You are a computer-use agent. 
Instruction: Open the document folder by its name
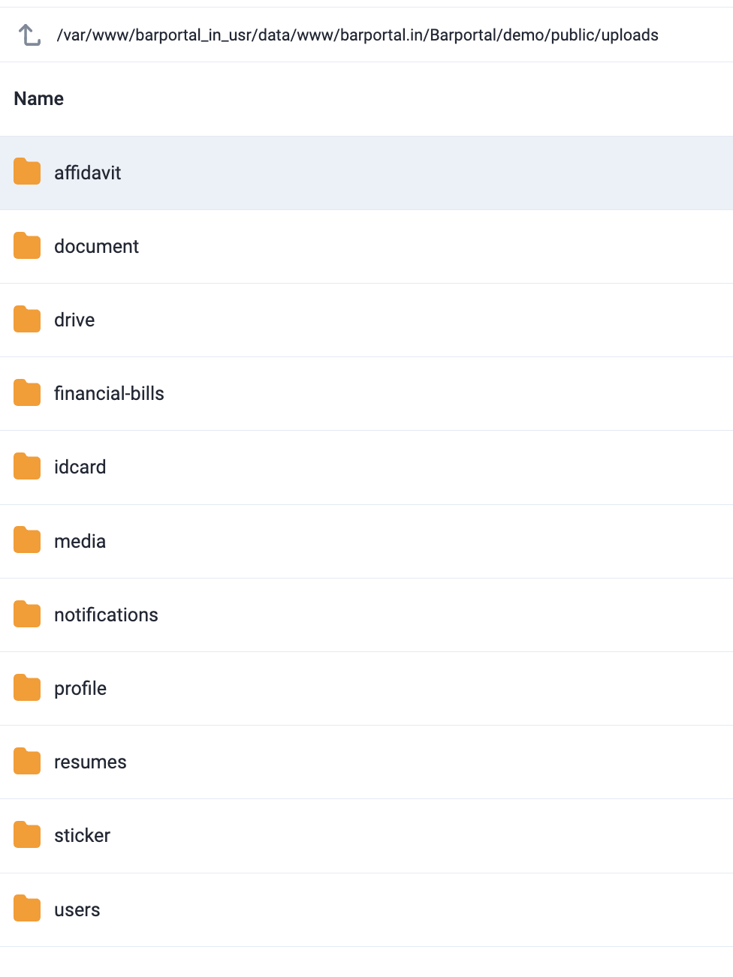tap(96, 246)
